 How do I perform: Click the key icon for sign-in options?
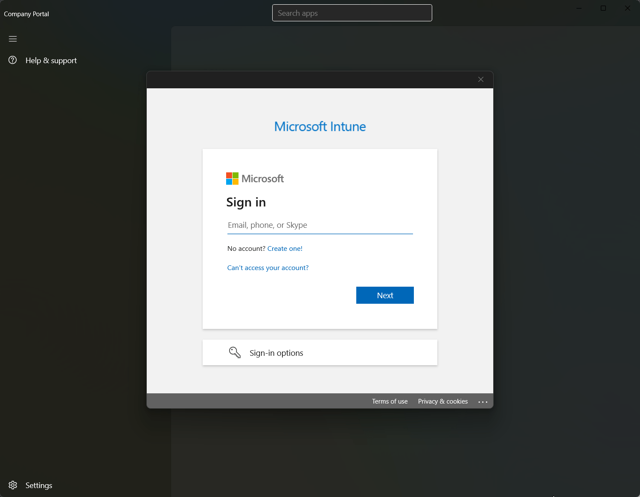235,352
